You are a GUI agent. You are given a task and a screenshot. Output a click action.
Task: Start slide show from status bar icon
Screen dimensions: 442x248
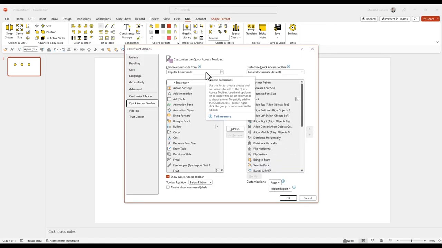[x=391, y=241]
